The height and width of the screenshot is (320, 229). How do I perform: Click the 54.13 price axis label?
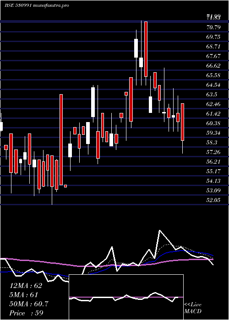214,181
